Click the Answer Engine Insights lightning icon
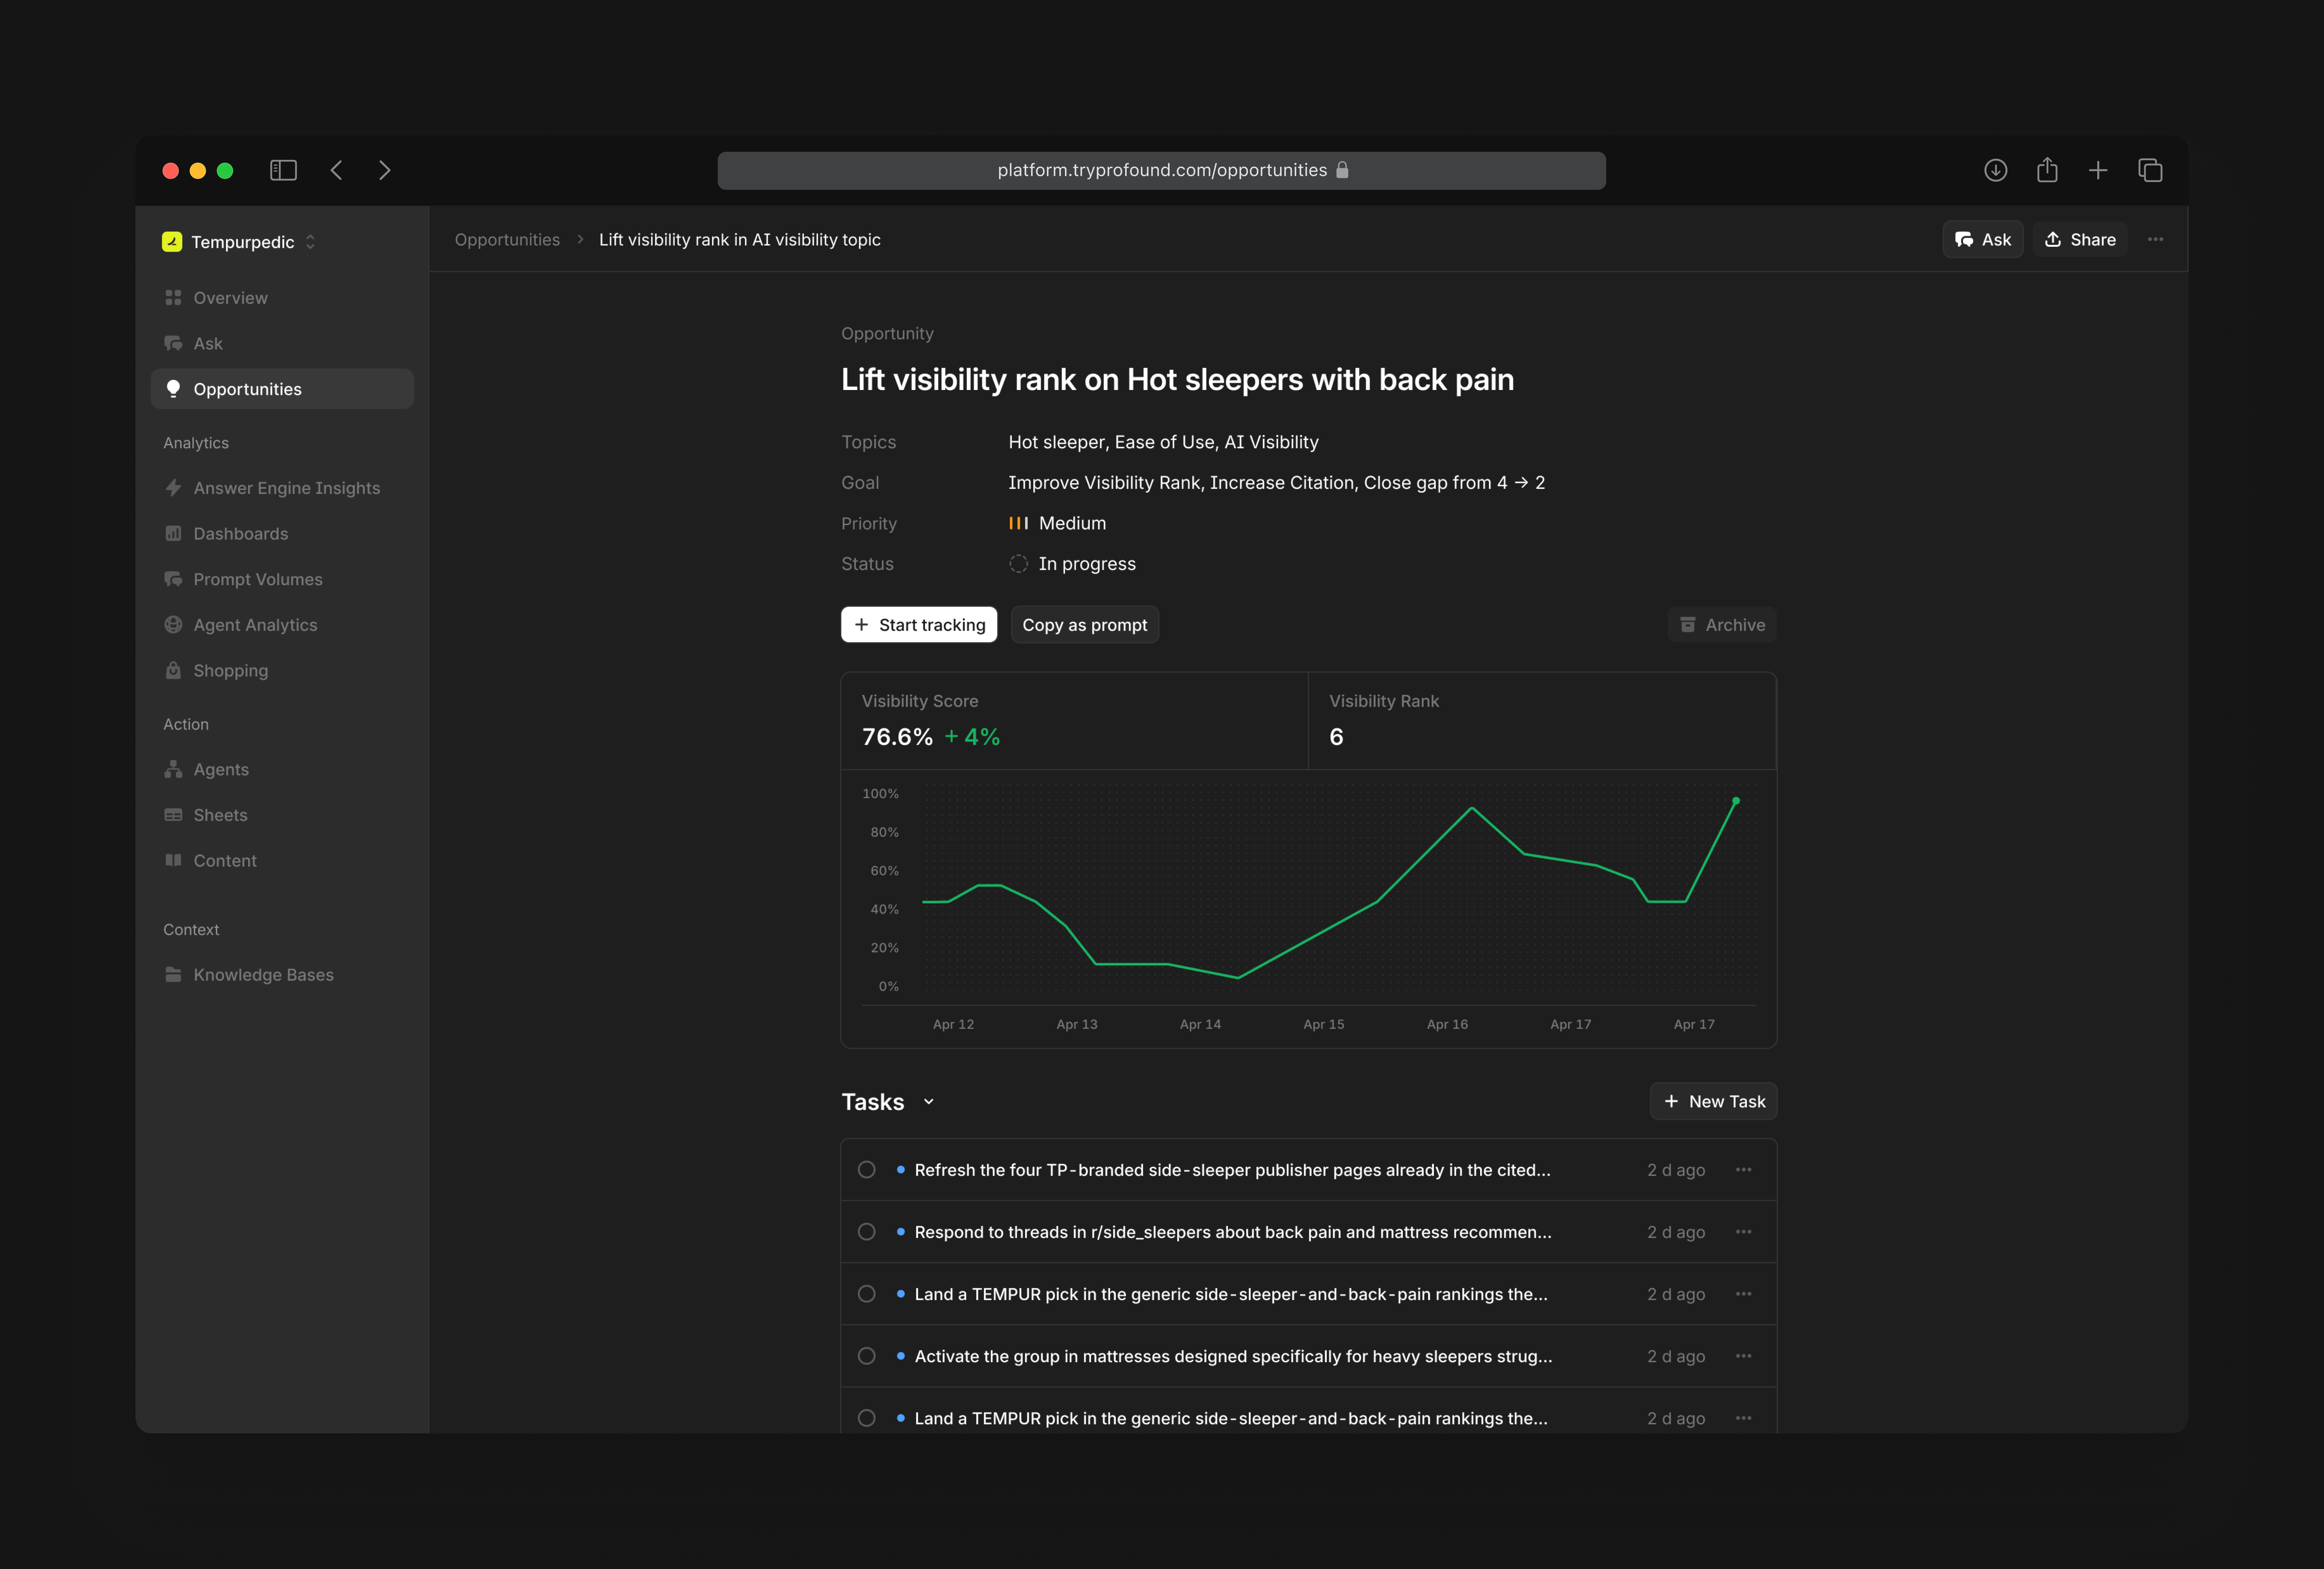This screenshot has height=1569, width=2324. (173, 488)
